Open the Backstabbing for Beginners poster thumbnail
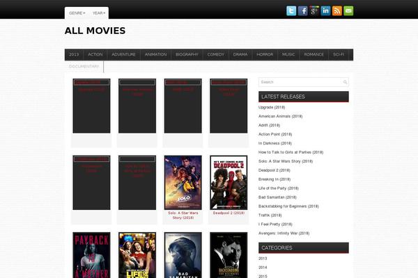Image resolution: width=418 pixels, height=278 pixels. pyautogui.click(x=229, y=255)
